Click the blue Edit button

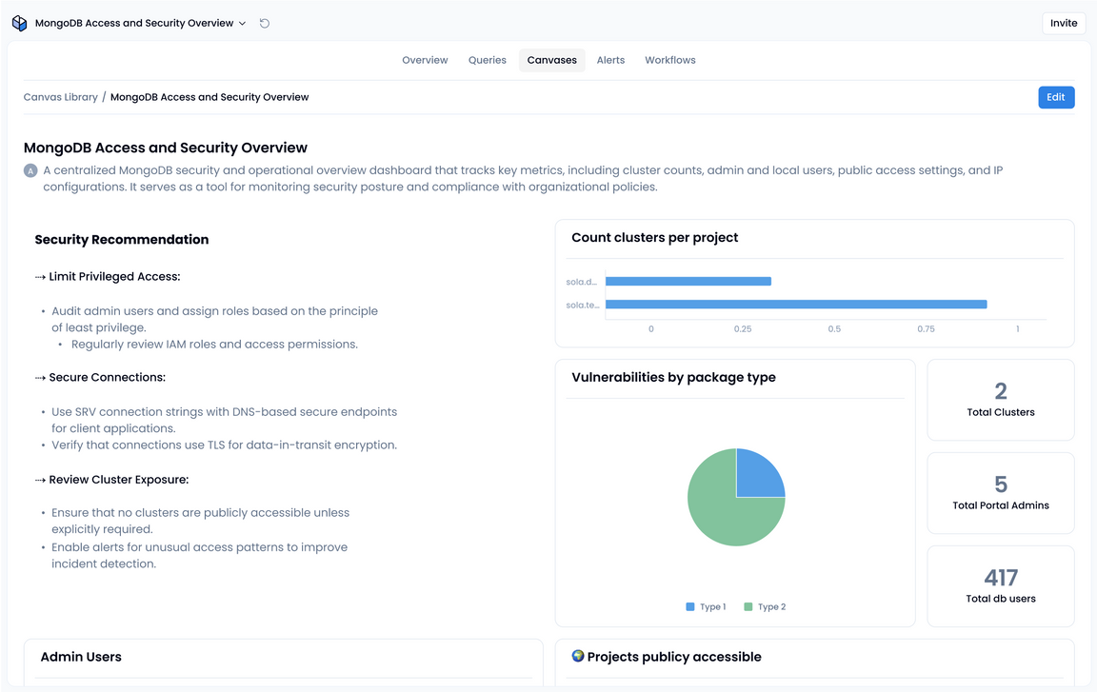click(1056, 97)
